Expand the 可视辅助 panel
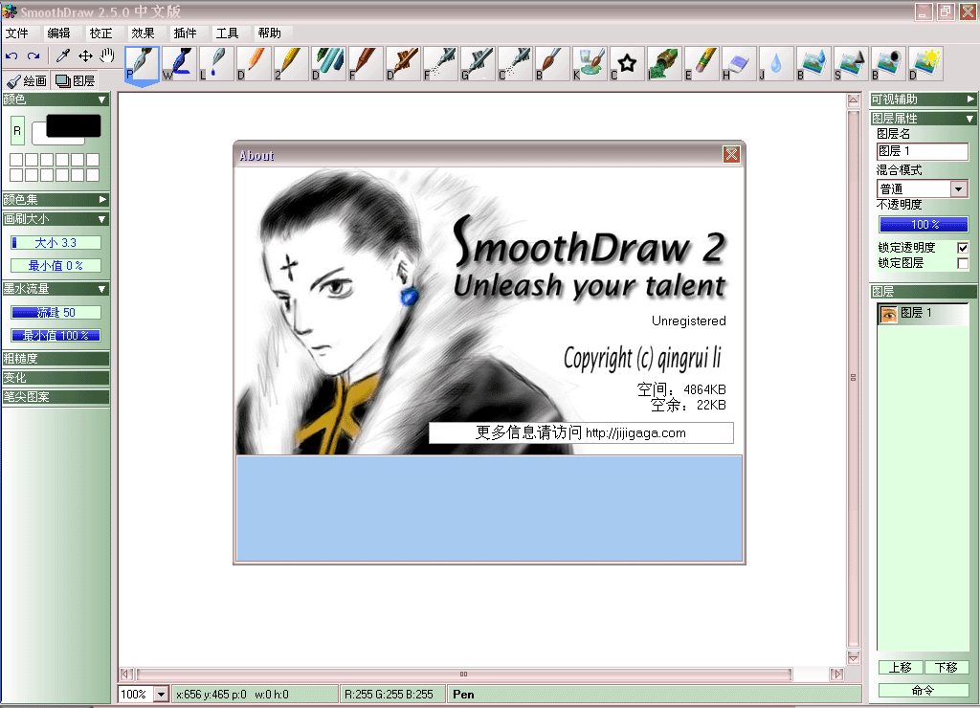This screenshot has width=980, height=708. click(970, 99)
